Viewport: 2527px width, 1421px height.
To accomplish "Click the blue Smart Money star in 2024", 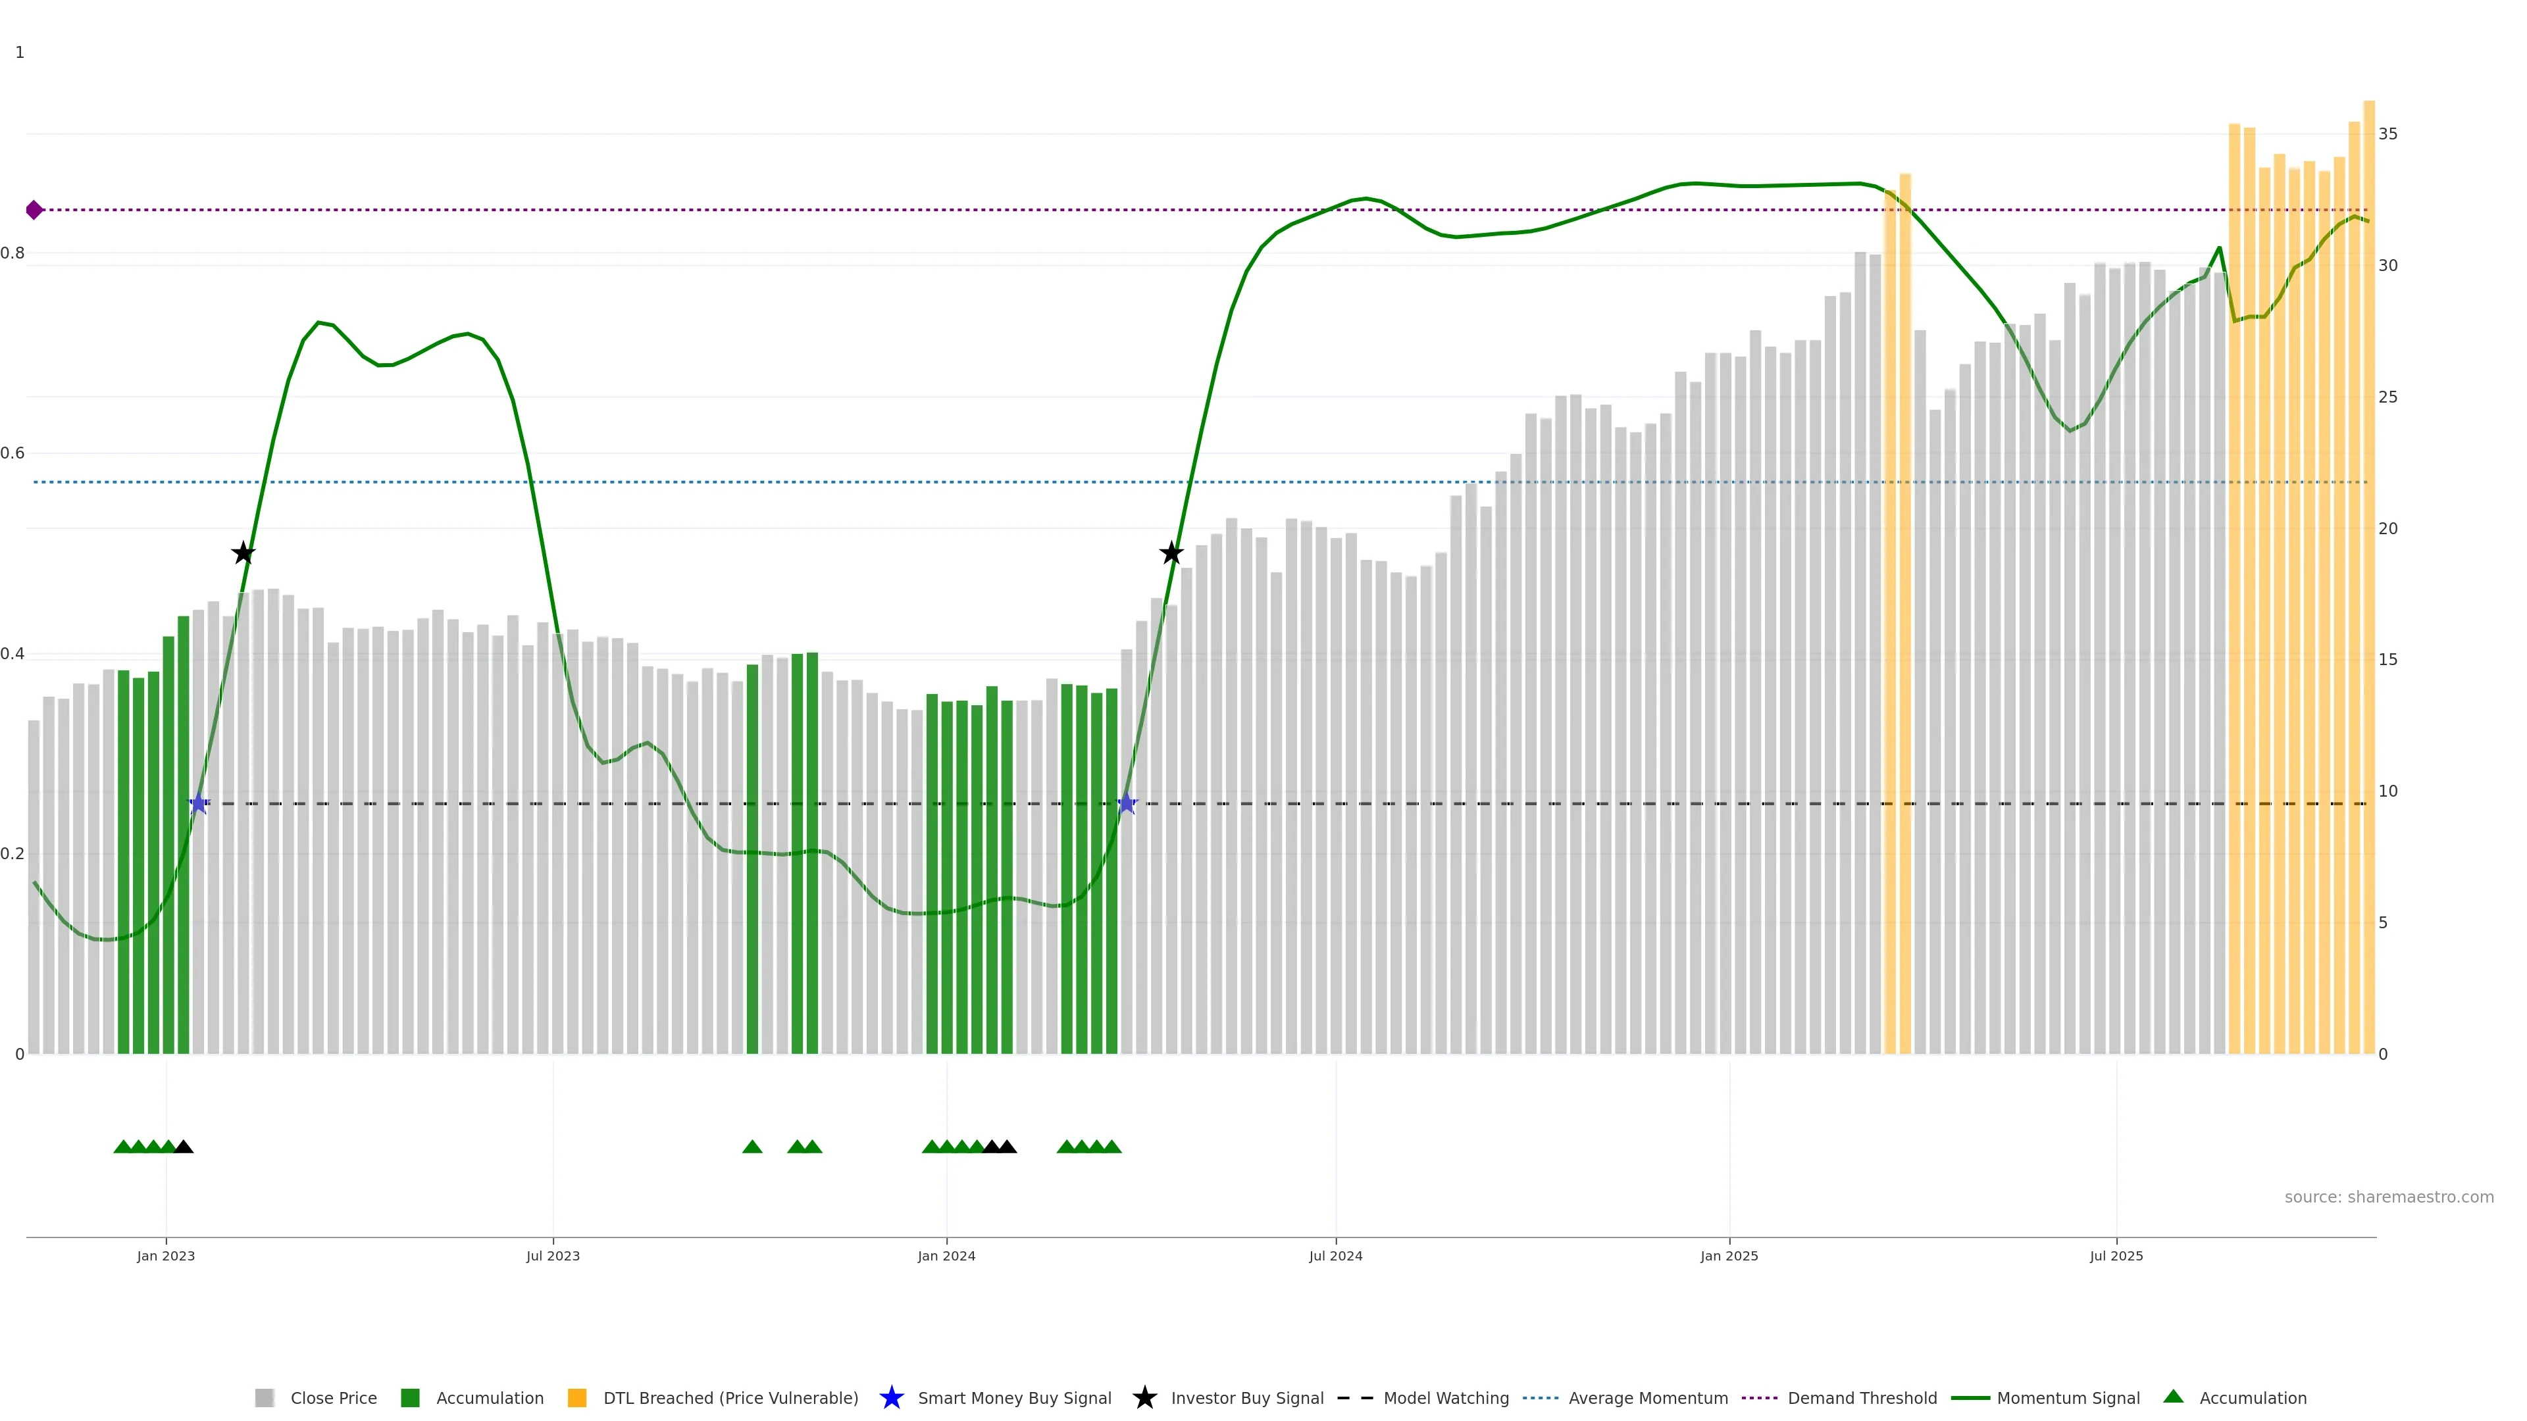I will (x=1127, y=804).
